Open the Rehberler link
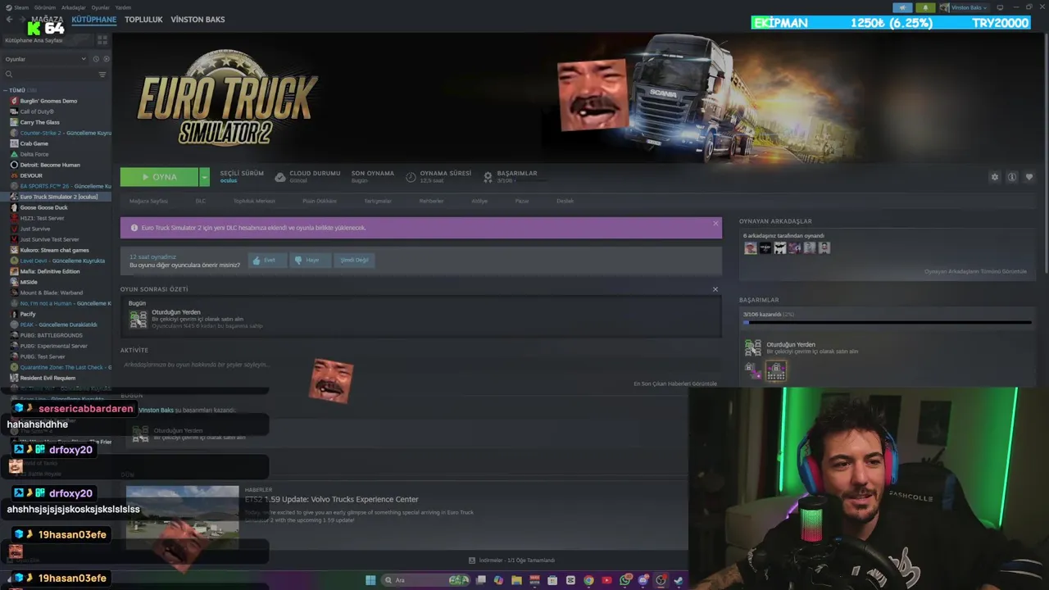 pyautogui.click(x=431, y=201)
